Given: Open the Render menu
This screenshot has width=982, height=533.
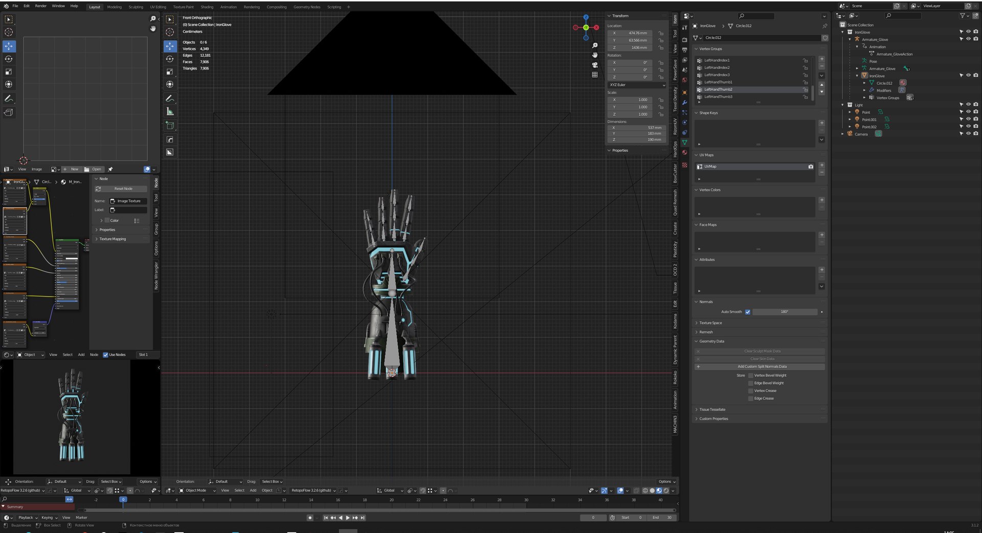Looking at the screenshot, I should (x=40, y=6).
